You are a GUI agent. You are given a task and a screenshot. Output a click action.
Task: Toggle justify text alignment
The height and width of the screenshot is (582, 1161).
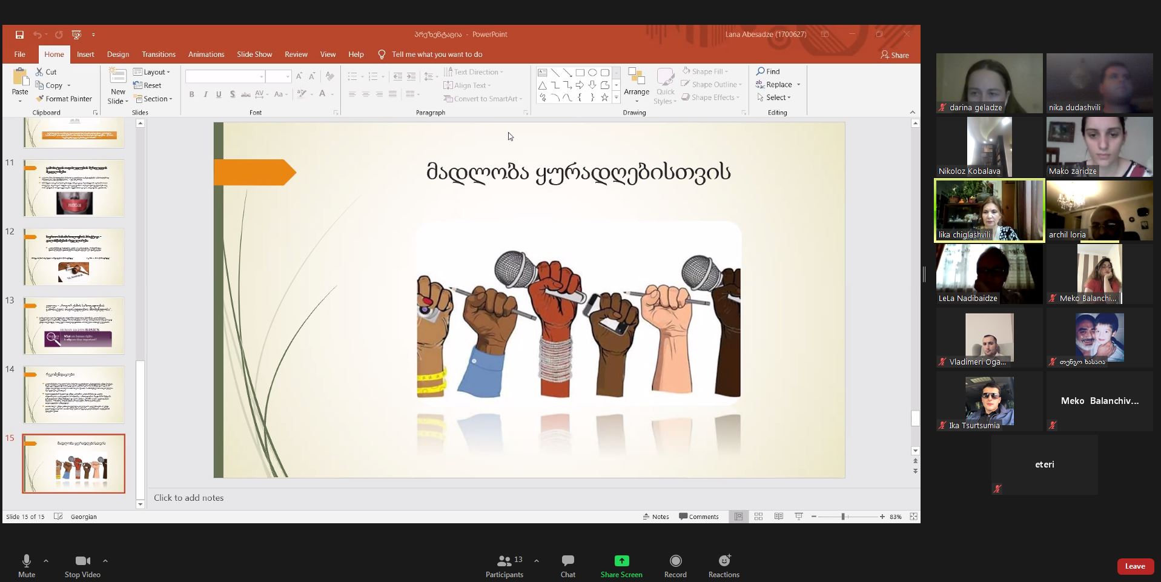(392, 94)
